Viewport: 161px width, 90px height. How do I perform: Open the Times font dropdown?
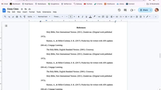click(x=58, y=17)
